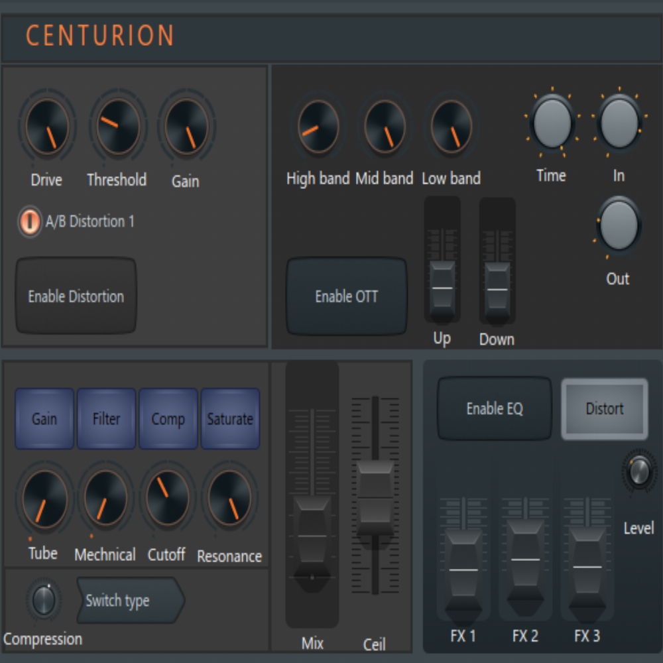Select the Saturate tab button

[230, 419]
